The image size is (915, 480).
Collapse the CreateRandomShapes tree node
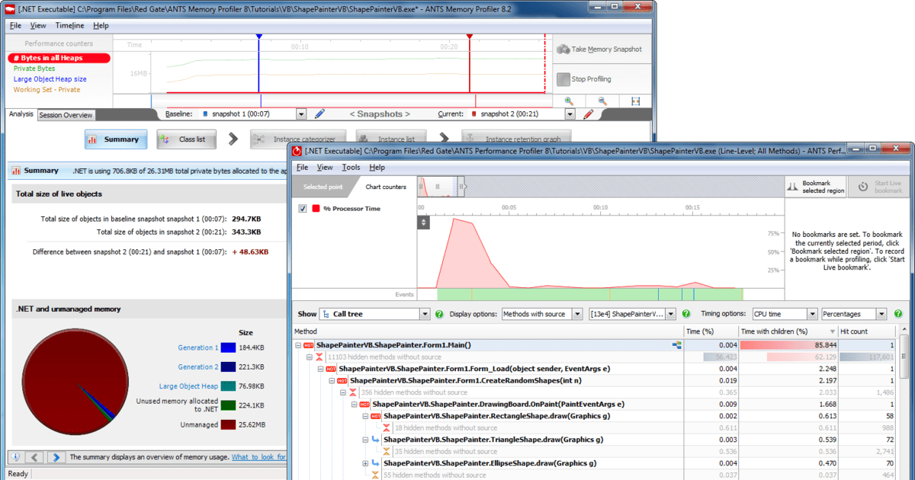[x=332, y=380]
